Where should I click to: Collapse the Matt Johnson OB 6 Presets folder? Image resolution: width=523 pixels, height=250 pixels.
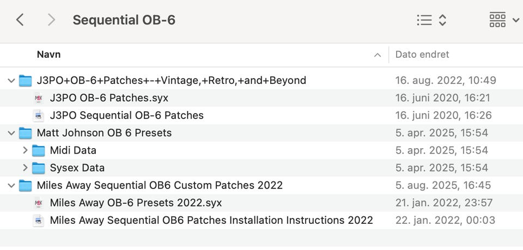11,133
